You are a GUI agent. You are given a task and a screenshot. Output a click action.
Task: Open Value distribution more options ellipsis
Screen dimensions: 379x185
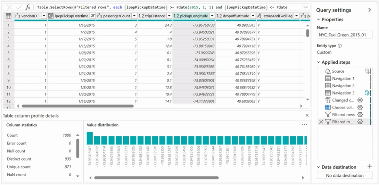304,124
